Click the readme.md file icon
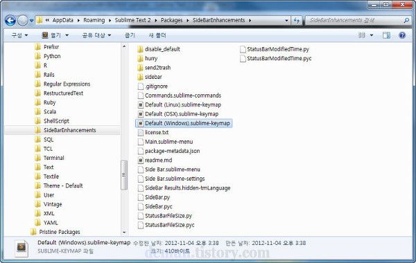The width and height of the screenshot is (416, 263). [141, 161]
